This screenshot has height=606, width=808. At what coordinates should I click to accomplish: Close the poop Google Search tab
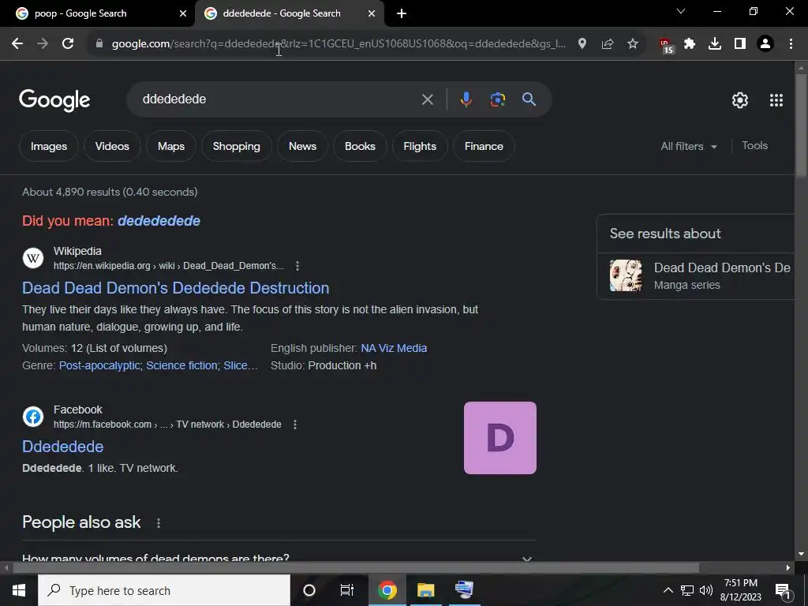coord(183,13)
